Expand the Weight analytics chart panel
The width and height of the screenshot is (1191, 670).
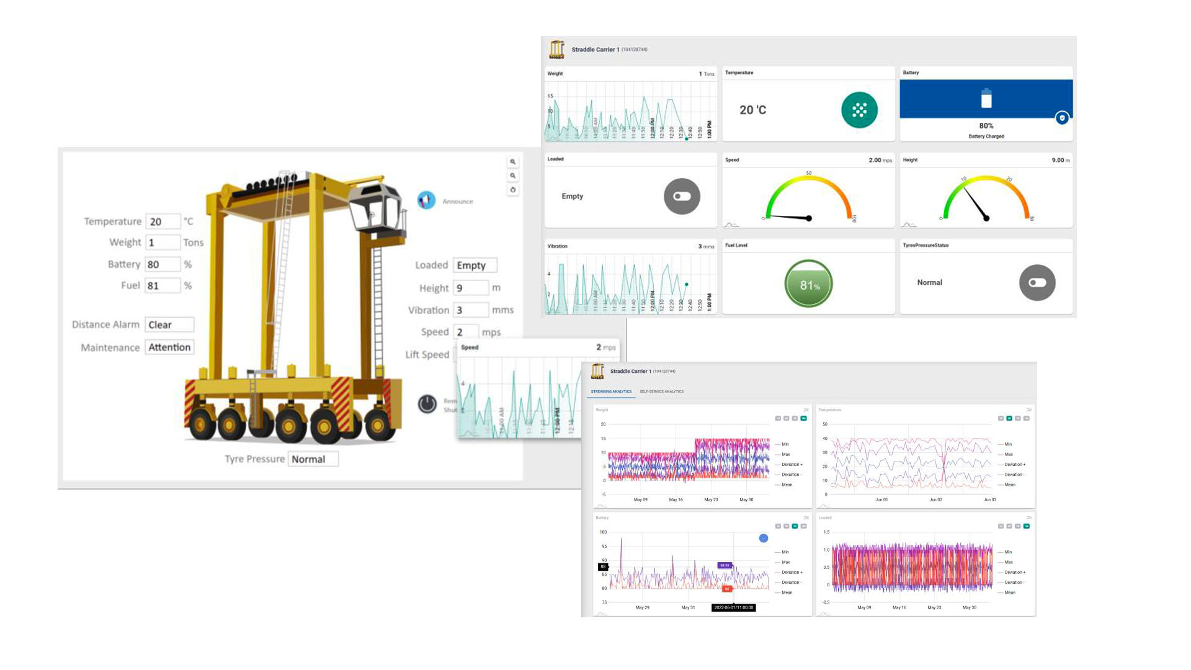(x=806, y=410)
